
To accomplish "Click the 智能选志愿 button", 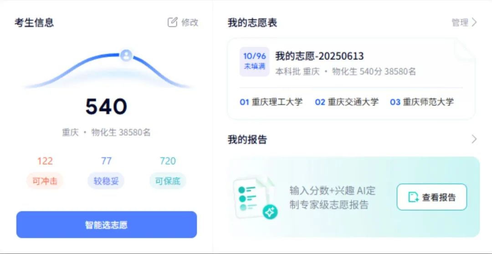I will (106, 224).
